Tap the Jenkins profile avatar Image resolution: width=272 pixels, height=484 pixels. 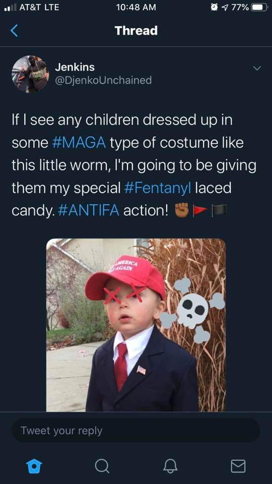pyautogui.click(x=30, y=74)
